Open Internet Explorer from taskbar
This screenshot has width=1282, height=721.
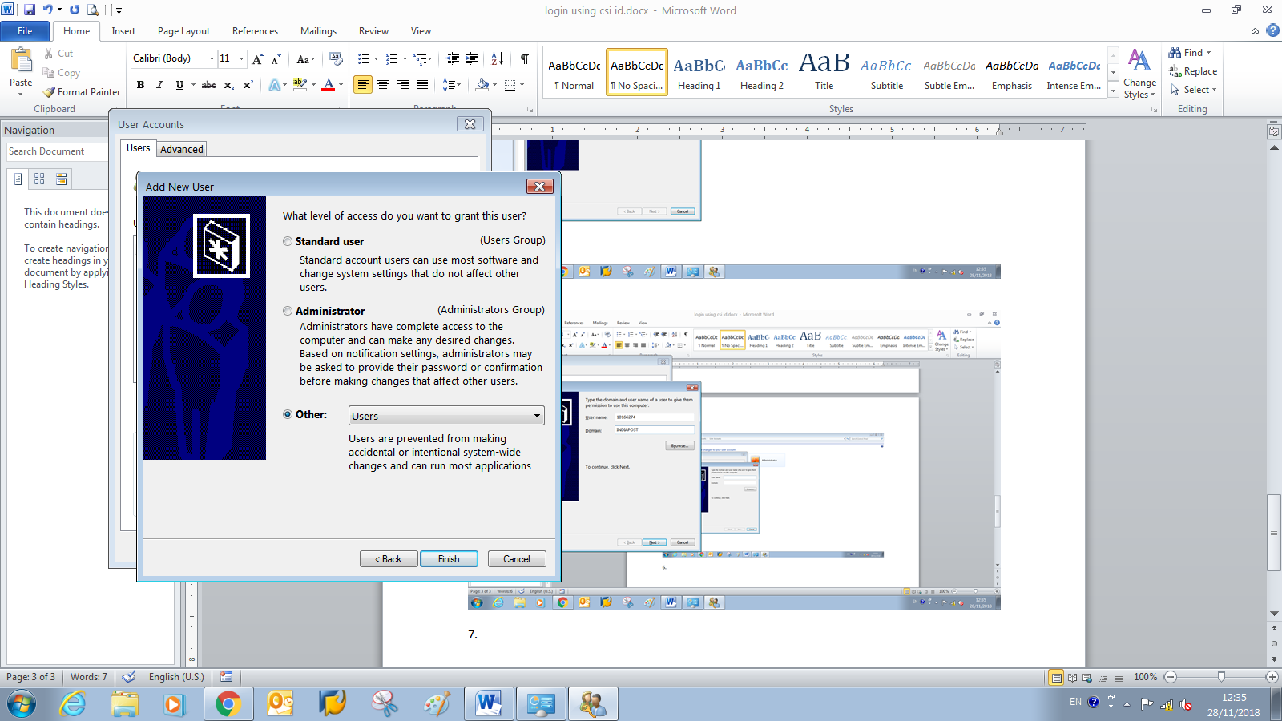73,704
